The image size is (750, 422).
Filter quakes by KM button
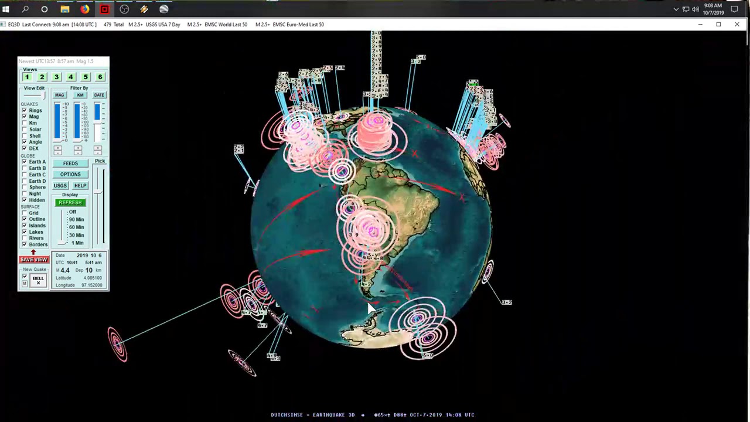[80, 95]
